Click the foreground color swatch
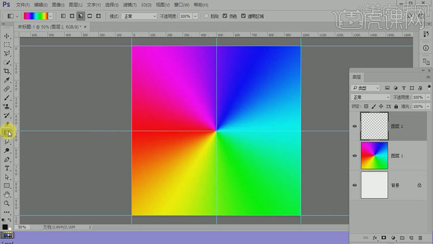Screen dimensions: 433x244 (5, 226)
